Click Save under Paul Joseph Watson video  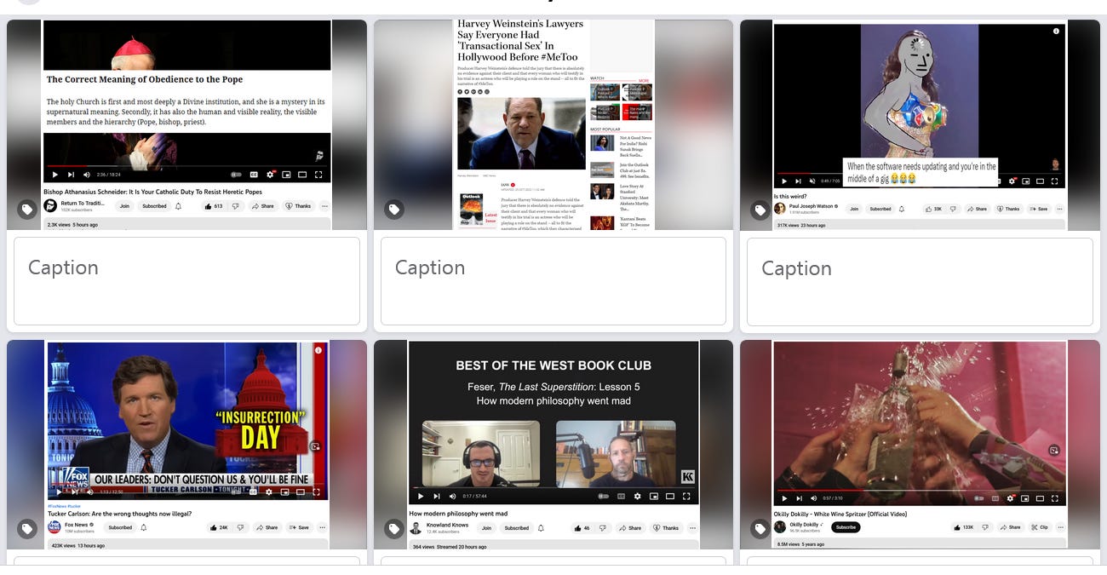(1038, 209)
